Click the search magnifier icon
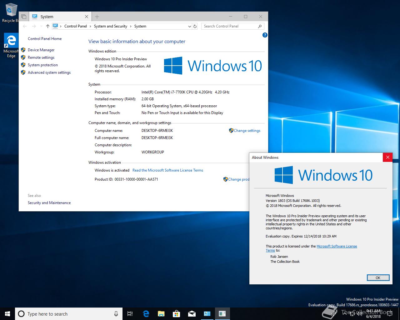400x320 pixels. point(260,26)
